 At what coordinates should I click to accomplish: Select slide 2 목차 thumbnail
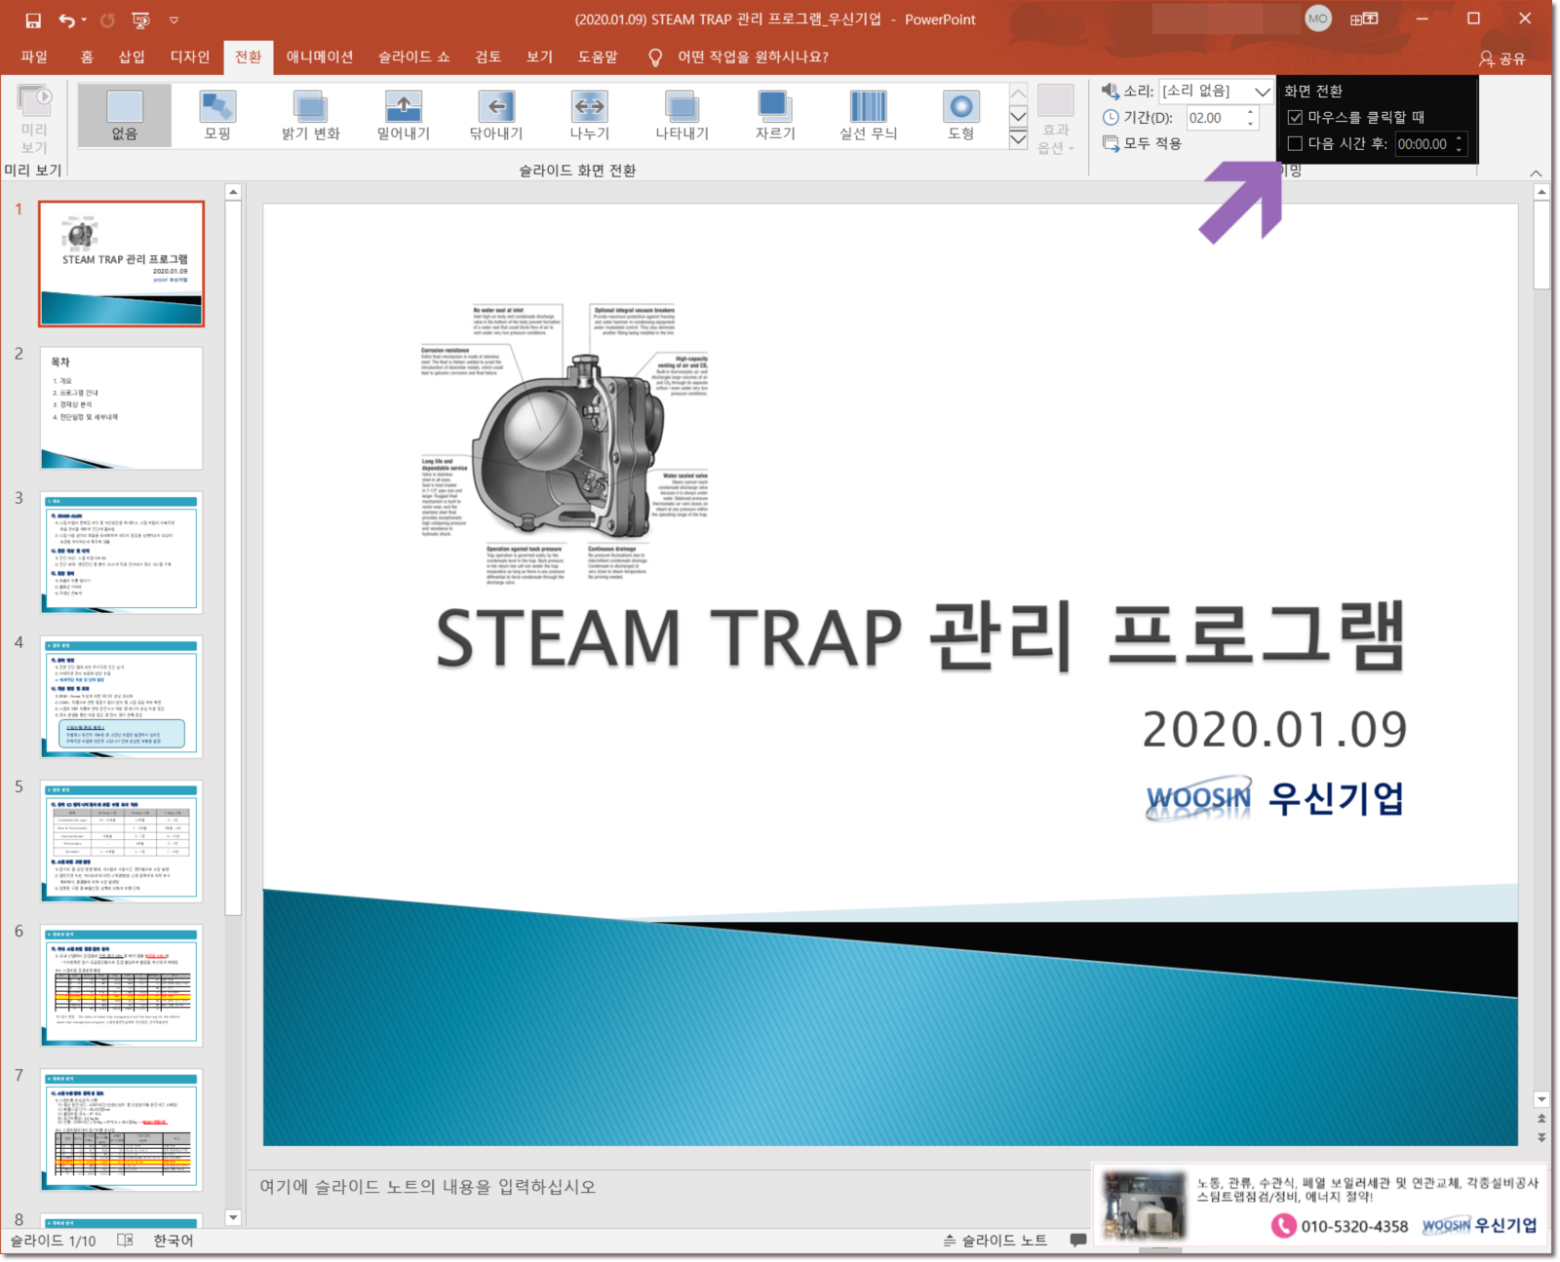122,408
